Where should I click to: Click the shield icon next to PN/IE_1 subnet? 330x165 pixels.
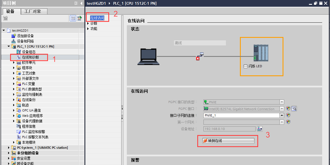[x=288, y=115]
